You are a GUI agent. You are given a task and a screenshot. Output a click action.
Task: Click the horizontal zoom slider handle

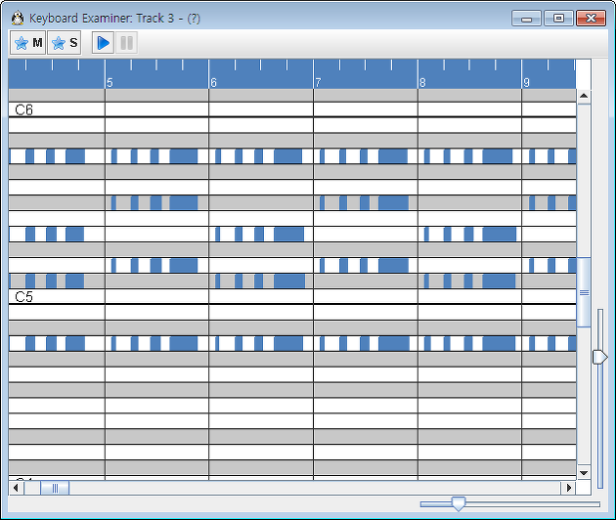(x=458, y=503)
